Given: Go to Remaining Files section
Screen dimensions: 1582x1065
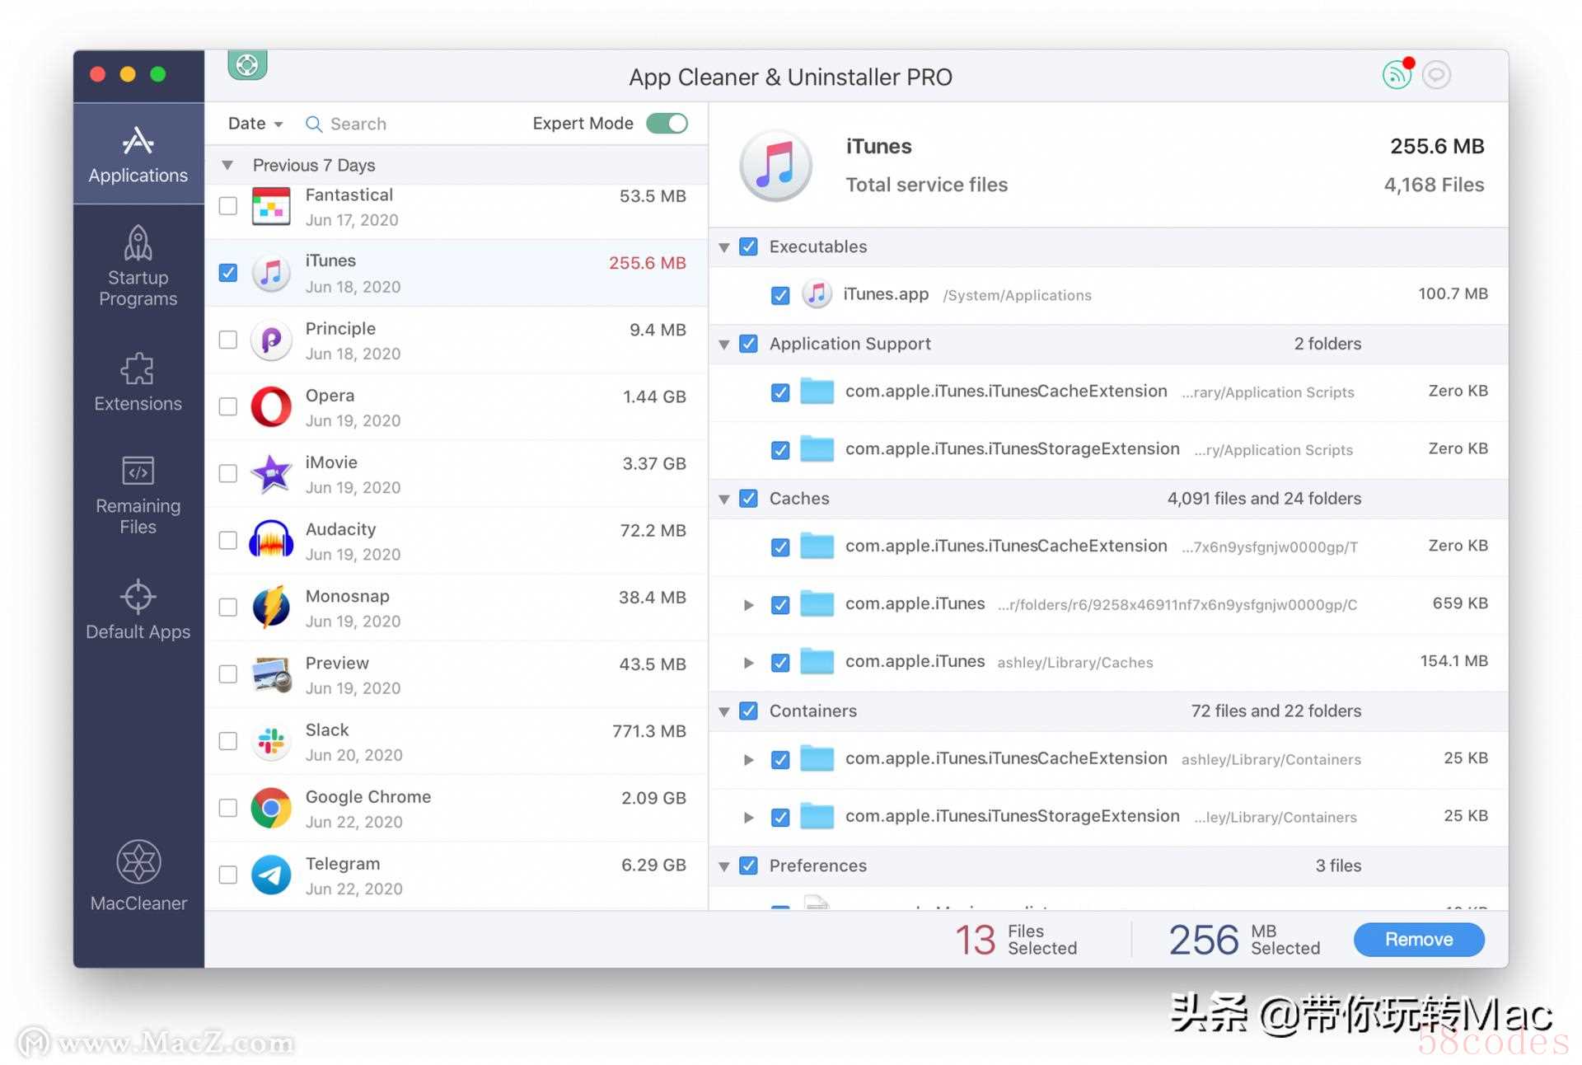Looking at the screenshot, I should click(x=138, y=495).
